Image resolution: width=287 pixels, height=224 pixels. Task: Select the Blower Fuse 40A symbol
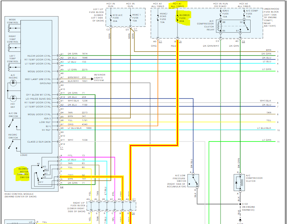point(177,18)
